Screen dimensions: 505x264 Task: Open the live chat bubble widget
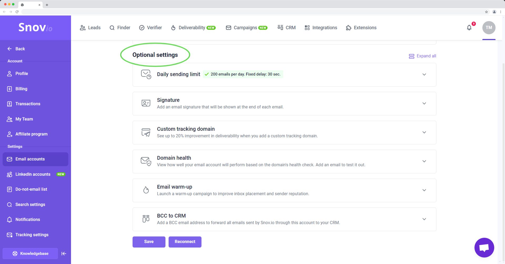click(484, 248)
